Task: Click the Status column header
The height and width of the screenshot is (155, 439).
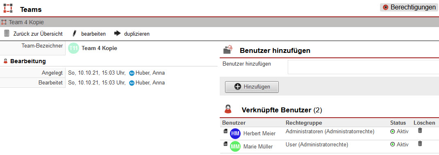Action: coord(398,123)
